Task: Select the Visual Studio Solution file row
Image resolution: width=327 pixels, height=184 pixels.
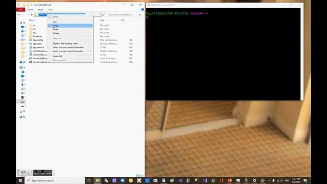Action: 81,62
